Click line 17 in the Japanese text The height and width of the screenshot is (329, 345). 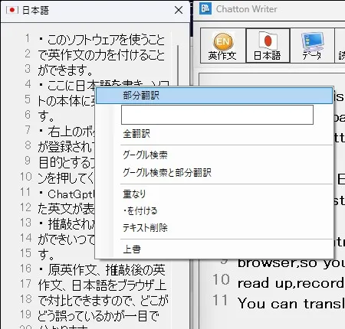pyautogui.click(x=102, y=285)
